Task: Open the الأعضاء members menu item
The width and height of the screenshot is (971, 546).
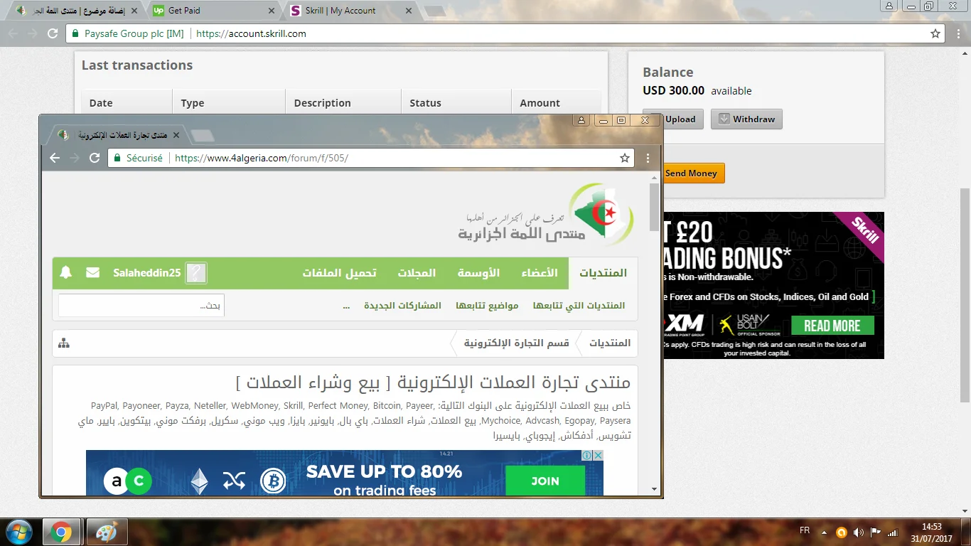Action: click(x=540, y=273)
